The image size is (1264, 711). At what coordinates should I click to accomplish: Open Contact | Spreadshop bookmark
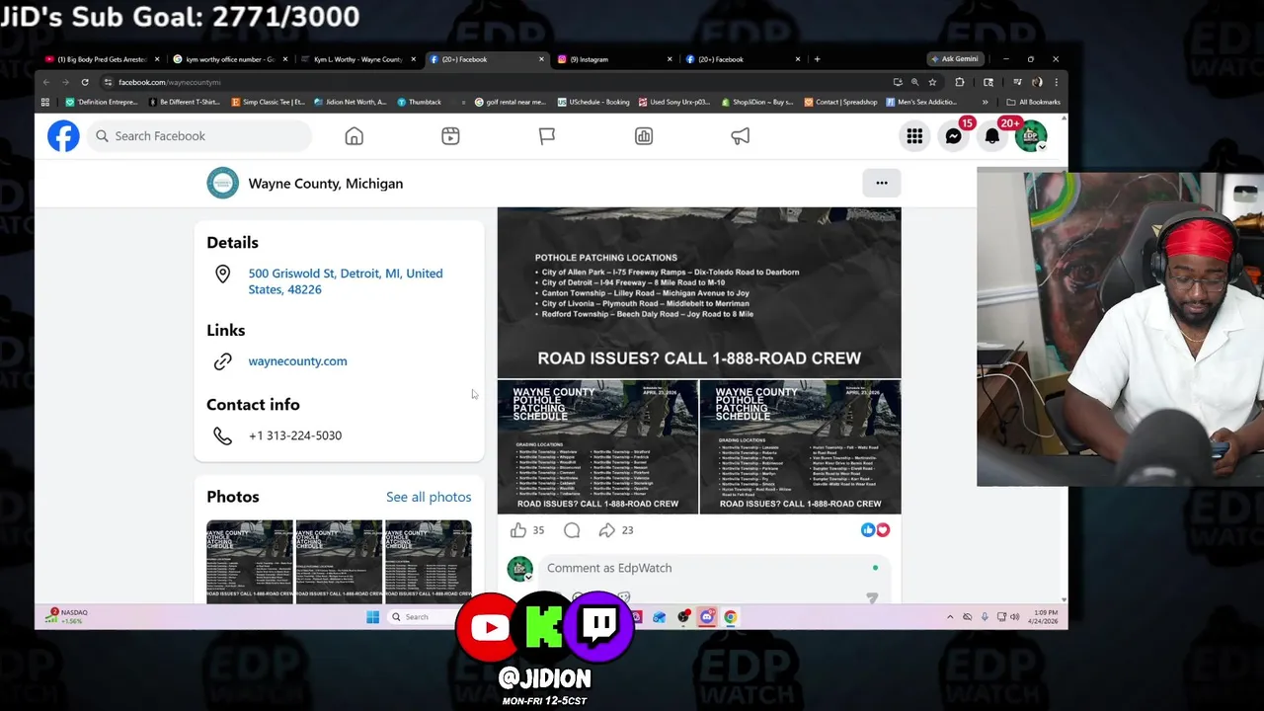coord(841,102)
